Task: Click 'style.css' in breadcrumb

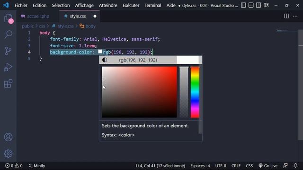Action: click(66, 26)
